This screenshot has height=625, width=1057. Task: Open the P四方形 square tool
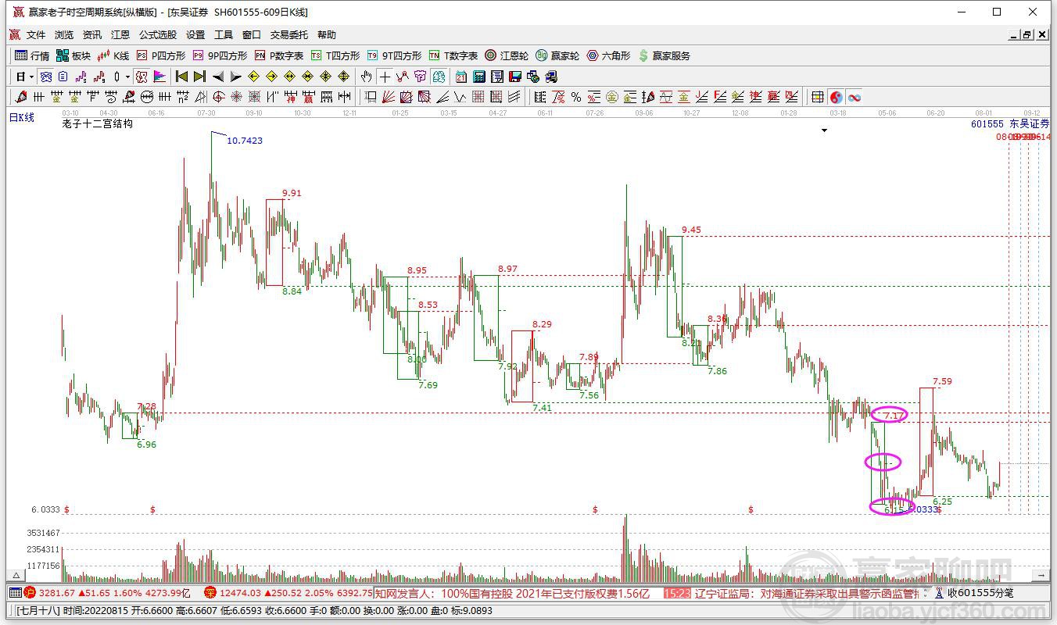[x=160, y=55]
